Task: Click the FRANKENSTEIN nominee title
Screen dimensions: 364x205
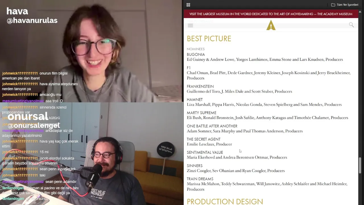Action: [200, 86]
